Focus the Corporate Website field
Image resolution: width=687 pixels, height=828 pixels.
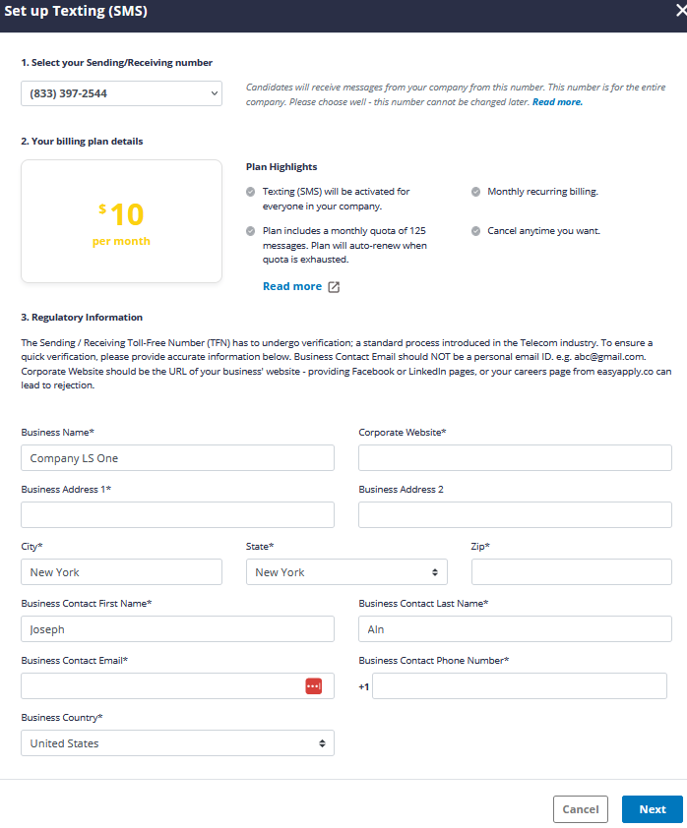pos(515,458)
